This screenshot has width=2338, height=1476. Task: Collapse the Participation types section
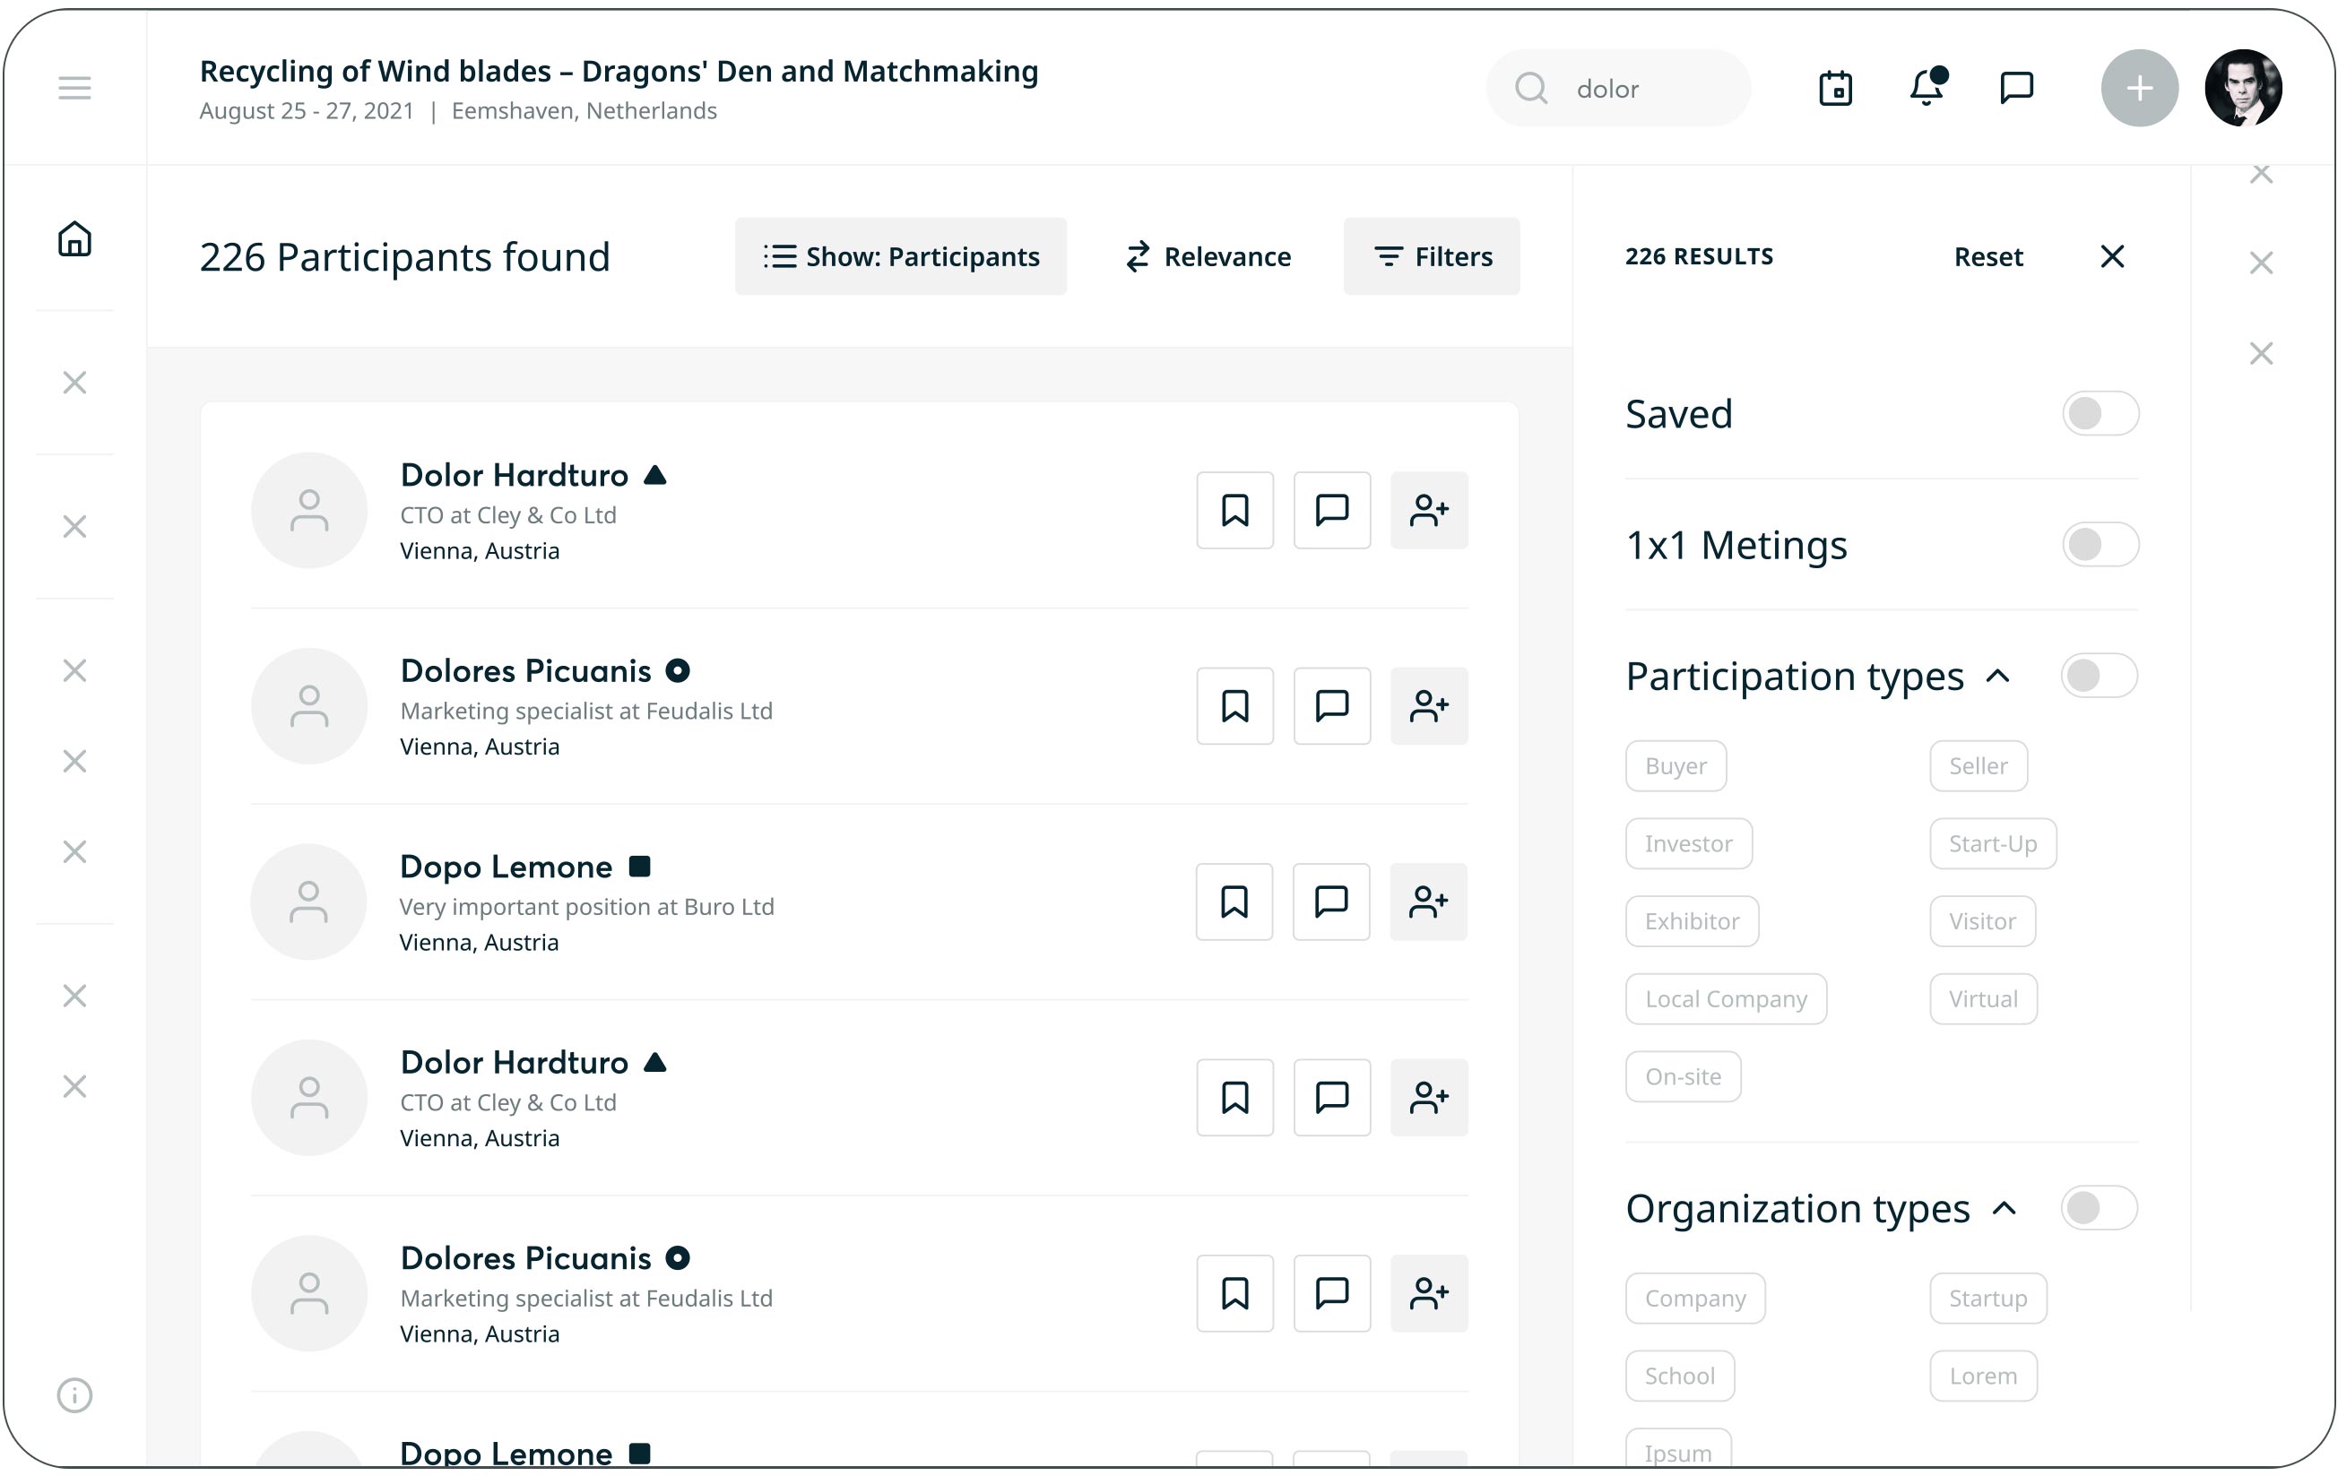click(1997, 677)
